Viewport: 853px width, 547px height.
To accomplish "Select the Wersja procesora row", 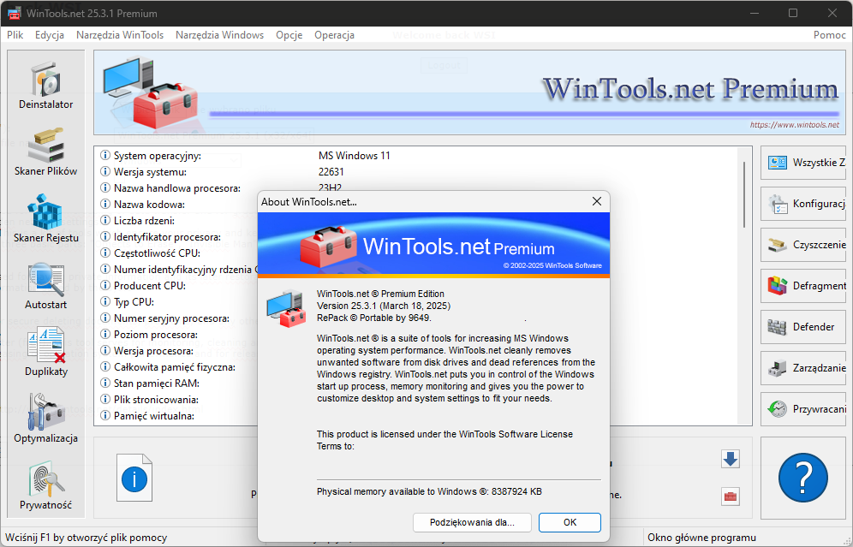I will (x=153, y=351).
